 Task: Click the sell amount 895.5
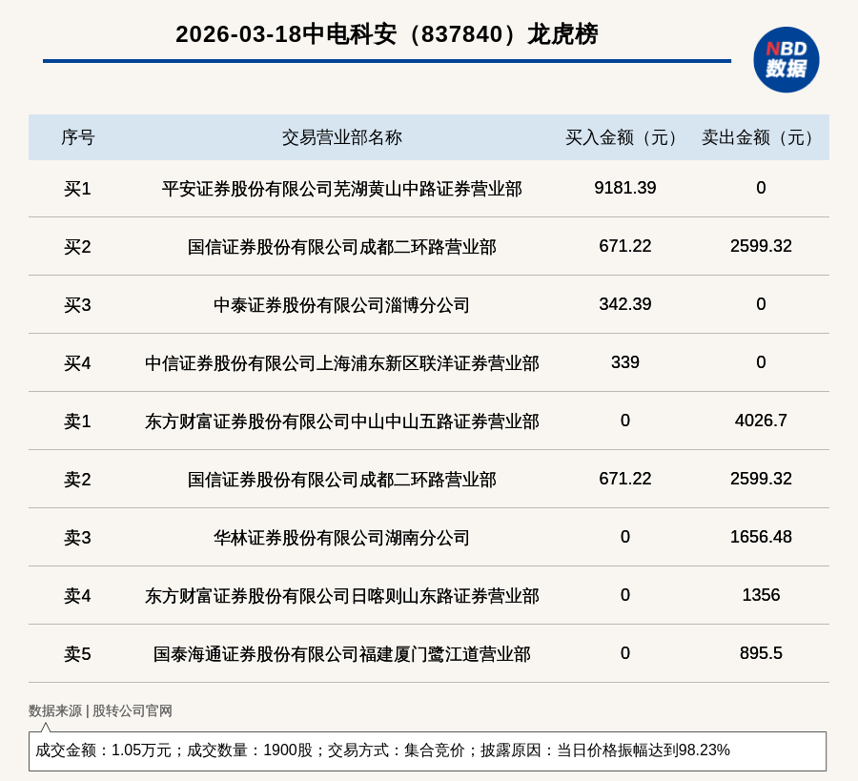pyautogui.click(x=761, y=652)
